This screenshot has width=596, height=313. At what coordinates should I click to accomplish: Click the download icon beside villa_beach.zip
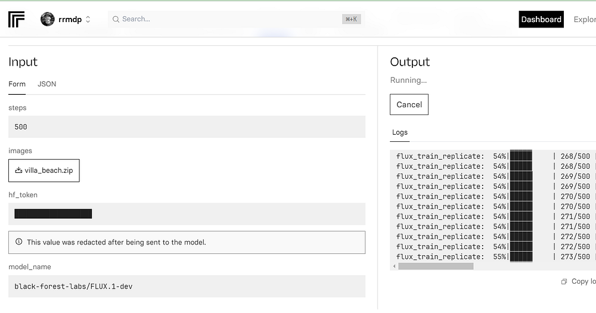click(19, 171)
